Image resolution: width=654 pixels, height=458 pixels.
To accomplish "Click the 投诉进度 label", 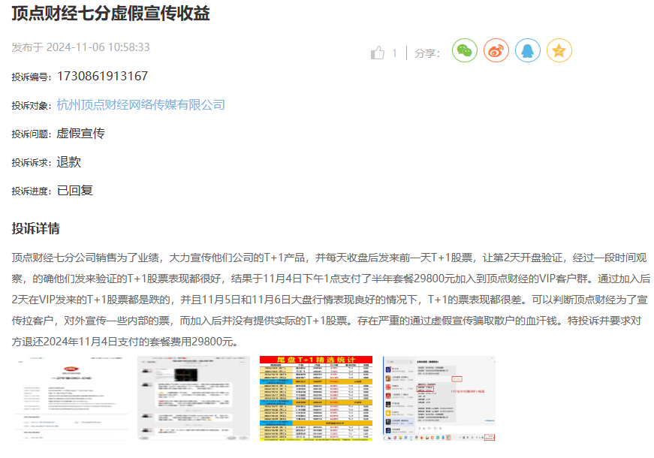I will pos(32,191).
